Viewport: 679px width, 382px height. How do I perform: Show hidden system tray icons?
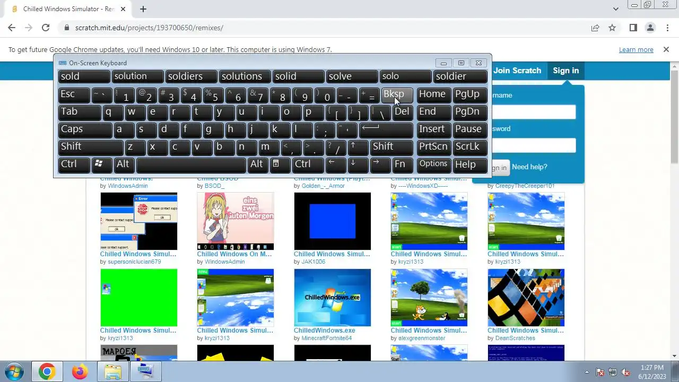tap(587, 372)
